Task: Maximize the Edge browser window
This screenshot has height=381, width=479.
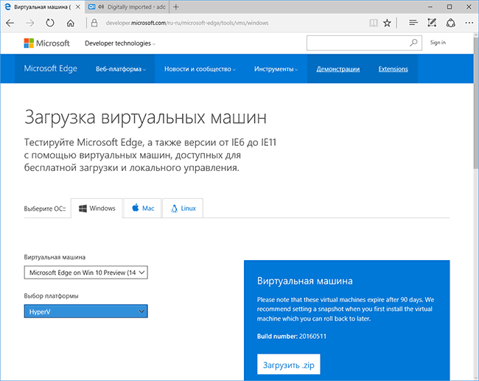Action: click(450, 7)
